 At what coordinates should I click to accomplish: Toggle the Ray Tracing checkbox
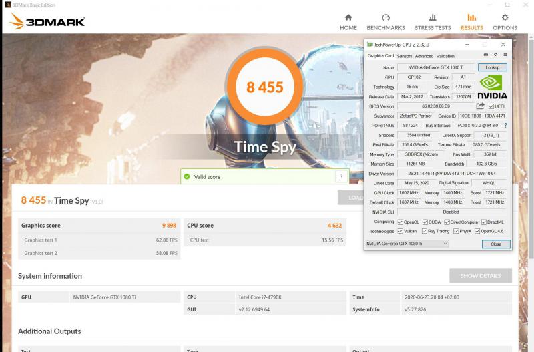(x=425, y=231)
